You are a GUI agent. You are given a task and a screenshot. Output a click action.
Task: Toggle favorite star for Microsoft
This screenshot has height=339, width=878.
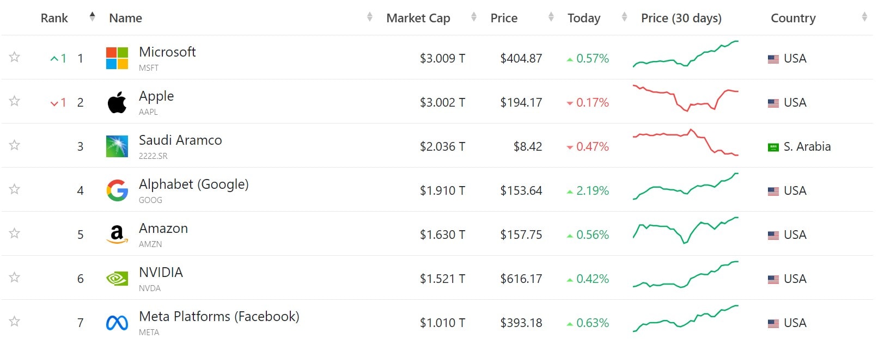point(15,57)
